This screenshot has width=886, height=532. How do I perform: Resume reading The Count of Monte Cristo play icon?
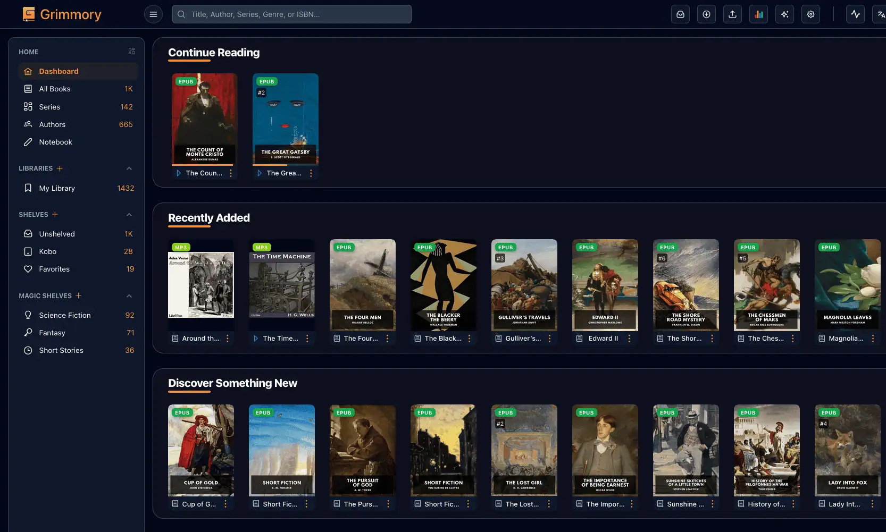179,173
